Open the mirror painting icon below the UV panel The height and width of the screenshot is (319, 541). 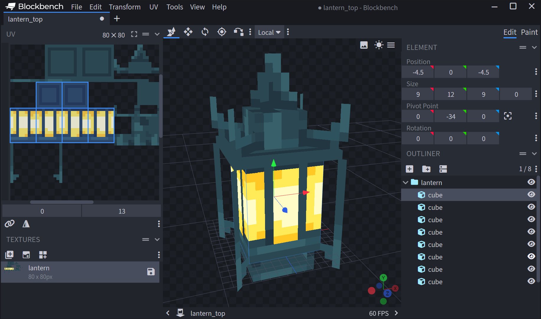[x=26, y=224]
